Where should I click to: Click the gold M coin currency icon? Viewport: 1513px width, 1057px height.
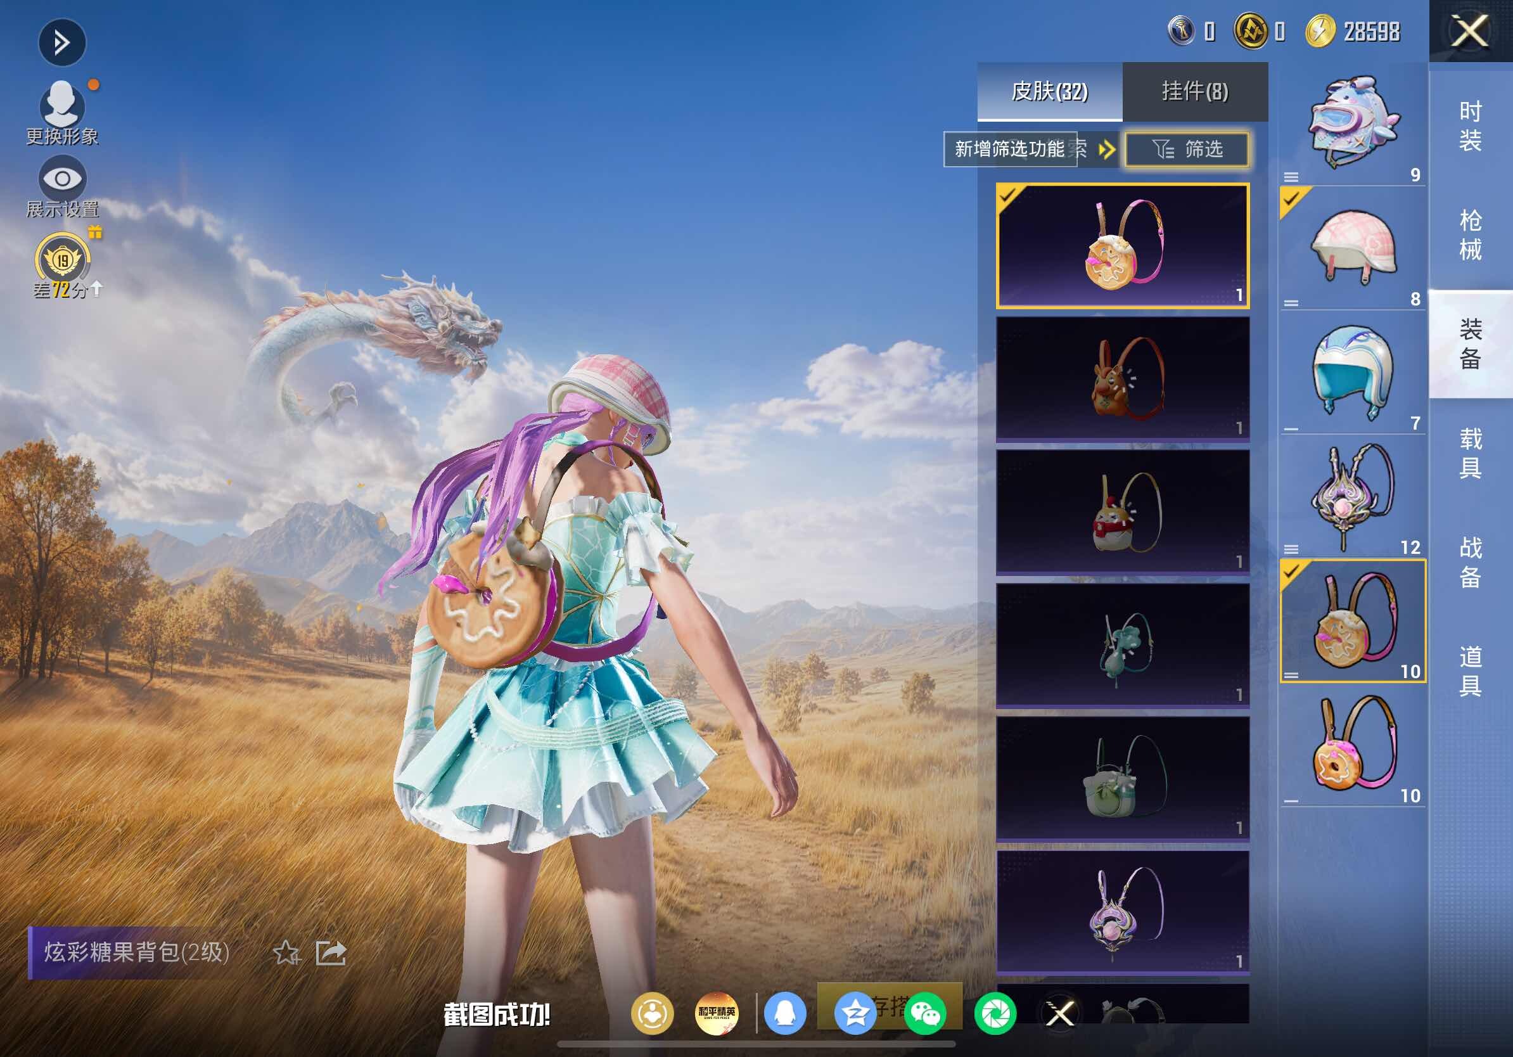pos(1250,31)
